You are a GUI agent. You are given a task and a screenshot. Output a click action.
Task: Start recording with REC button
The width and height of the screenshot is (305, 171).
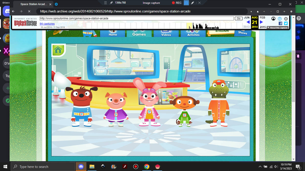coord(177,3)
